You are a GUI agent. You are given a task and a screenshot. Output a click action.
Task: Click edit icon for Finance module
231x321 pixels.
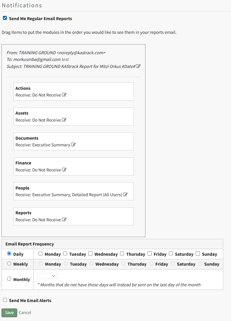[64, 170]
